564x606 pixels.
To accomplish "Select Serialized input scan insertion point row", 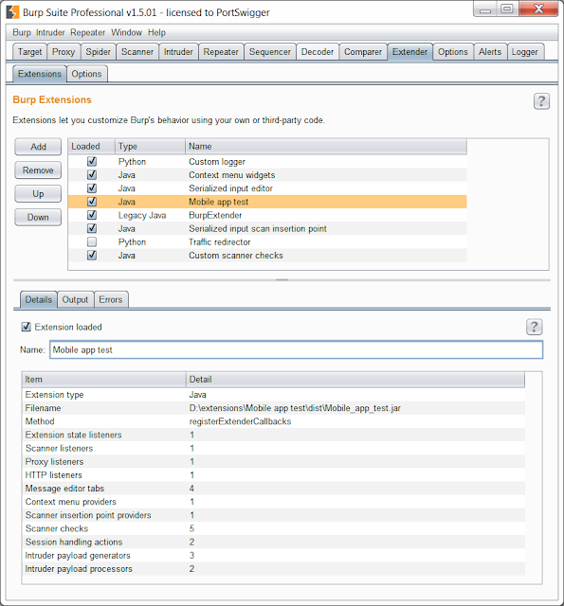I will pos(267,228).
